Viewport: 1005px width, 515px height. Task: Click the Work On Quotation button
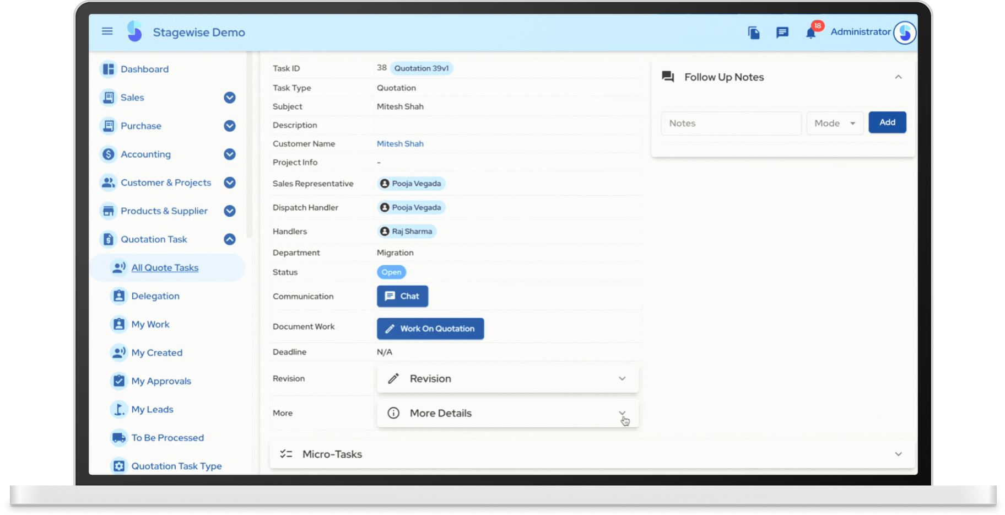point(430,329)
